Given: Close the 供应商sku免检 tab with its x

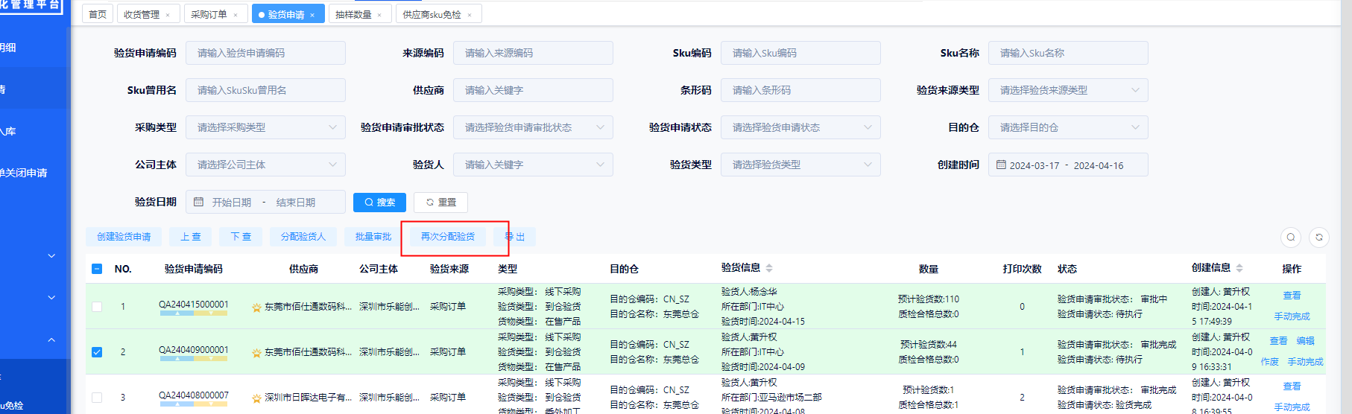Looking at the screenshot, I should point(470,15).
